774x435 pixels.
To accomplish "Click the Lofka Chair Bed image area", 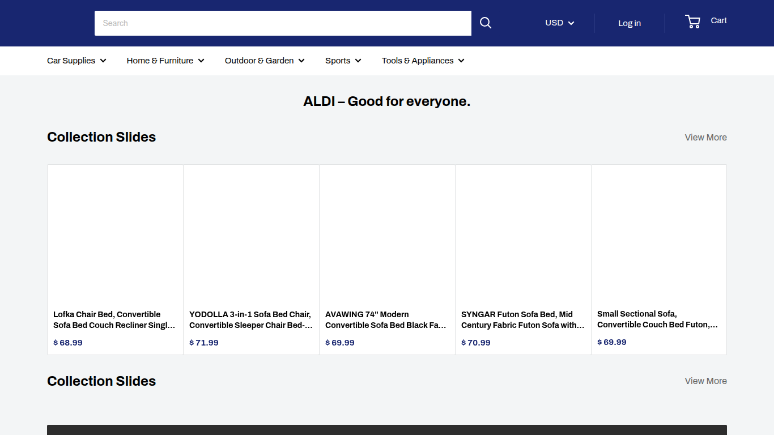I will click(x=115, y=235).
